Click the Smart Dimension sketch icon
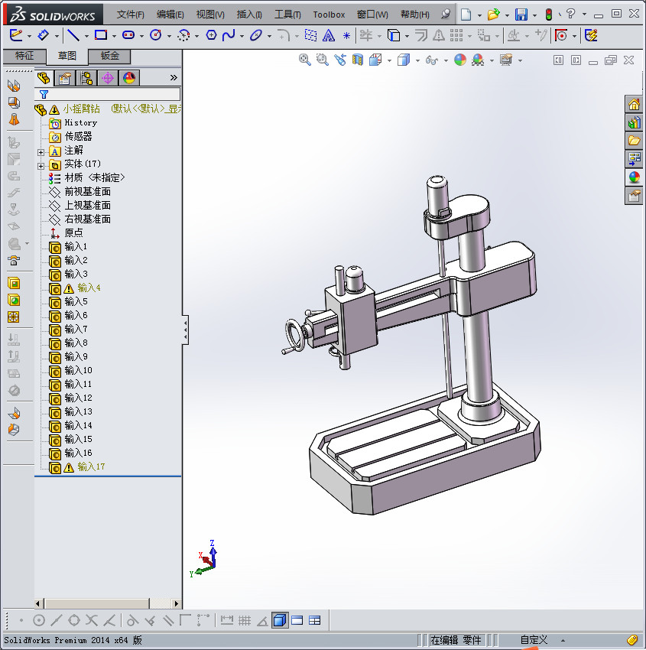646x650 pixels. coord(44,35)
